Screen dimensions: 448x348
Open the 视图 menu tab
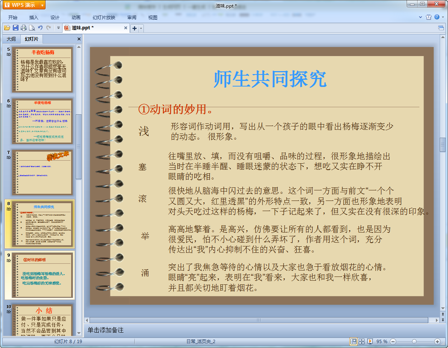click(153, 17)
